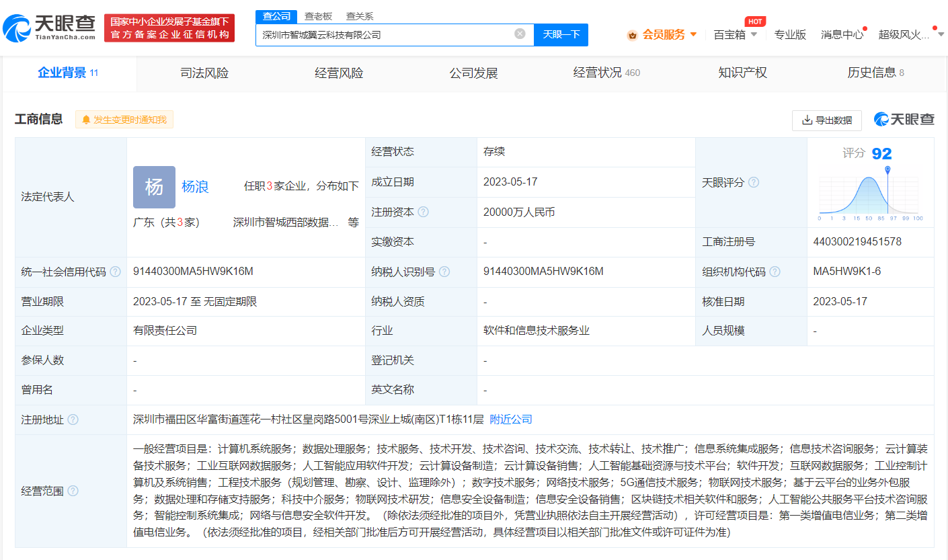The width and height of the screenshot is (948, 560).
Task: Open the 专业版 link
Action: 790,34
